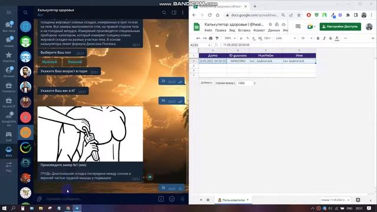Image resolution: width=377 pixels, height=212 pixels.
Task: Open the red Opera extension icon
Action: (309, 15)
